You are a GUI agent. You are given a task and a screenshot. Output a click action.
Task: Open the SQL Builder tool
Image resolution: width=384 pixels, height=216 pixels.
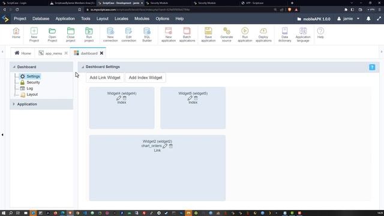147,35
